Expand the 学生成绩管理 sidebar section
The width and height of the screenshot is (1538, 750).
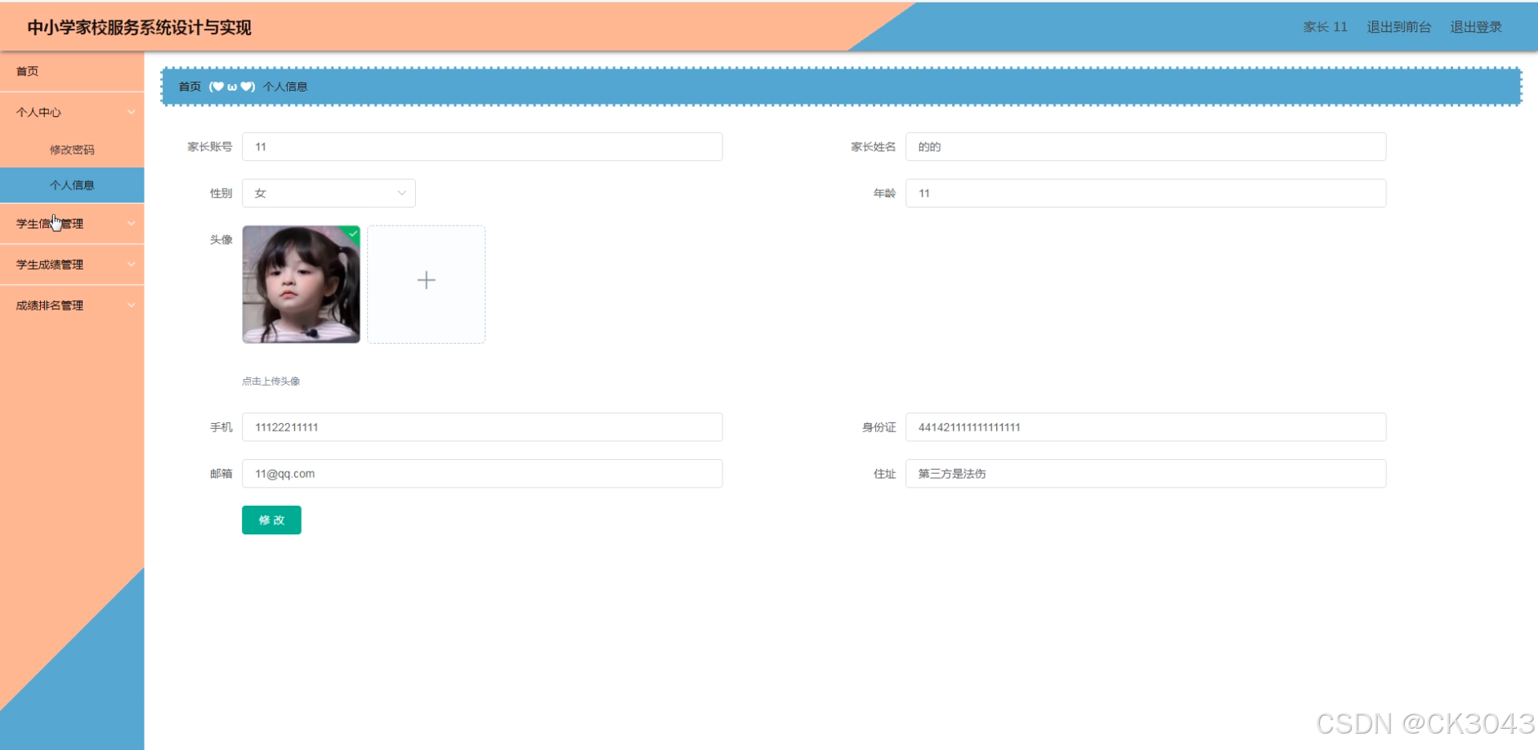[72, 264]
